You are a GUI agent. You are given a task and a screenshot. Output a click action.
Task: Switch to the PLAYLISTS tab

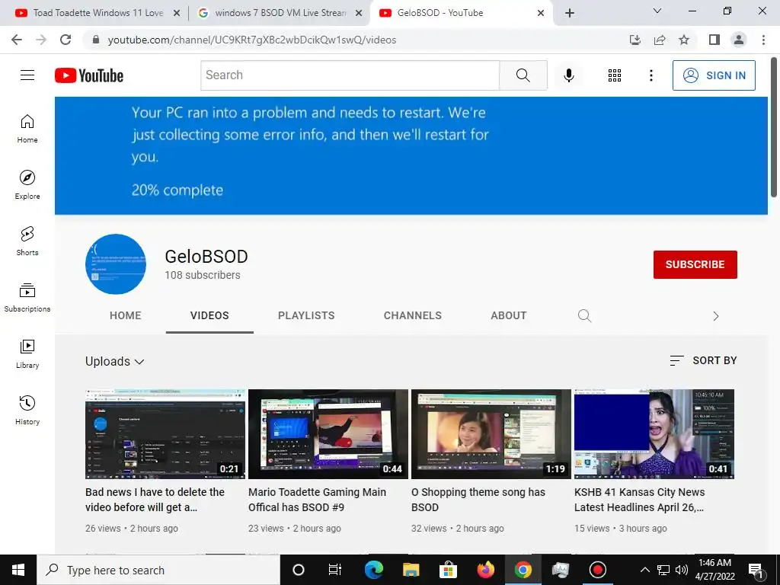point(306,316)
